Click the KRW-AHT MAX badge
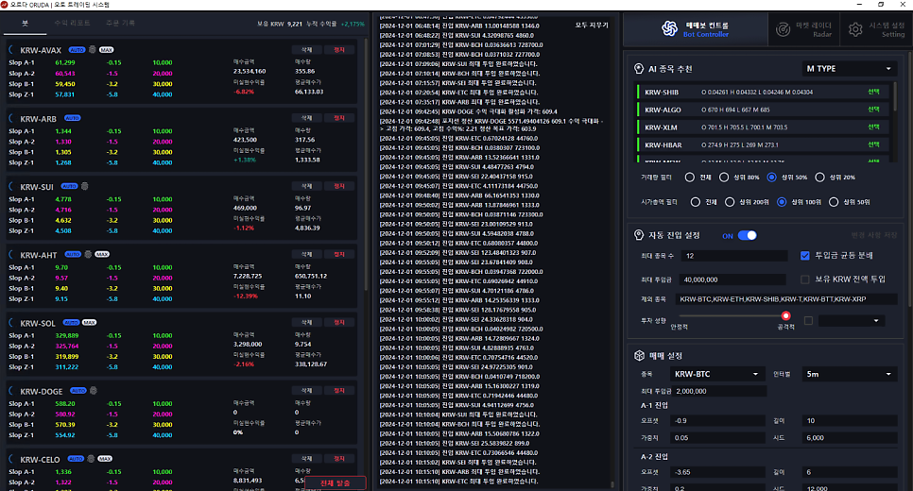 coord(102,254)
